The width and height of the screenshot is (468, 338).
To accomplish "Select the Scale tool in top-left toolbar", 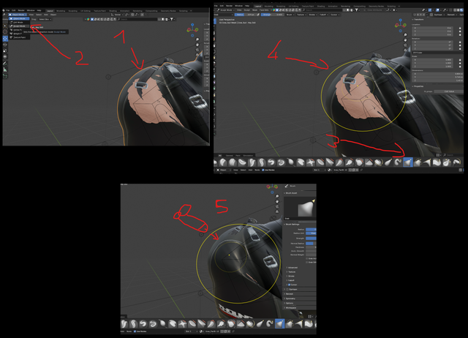I will 5,50.
